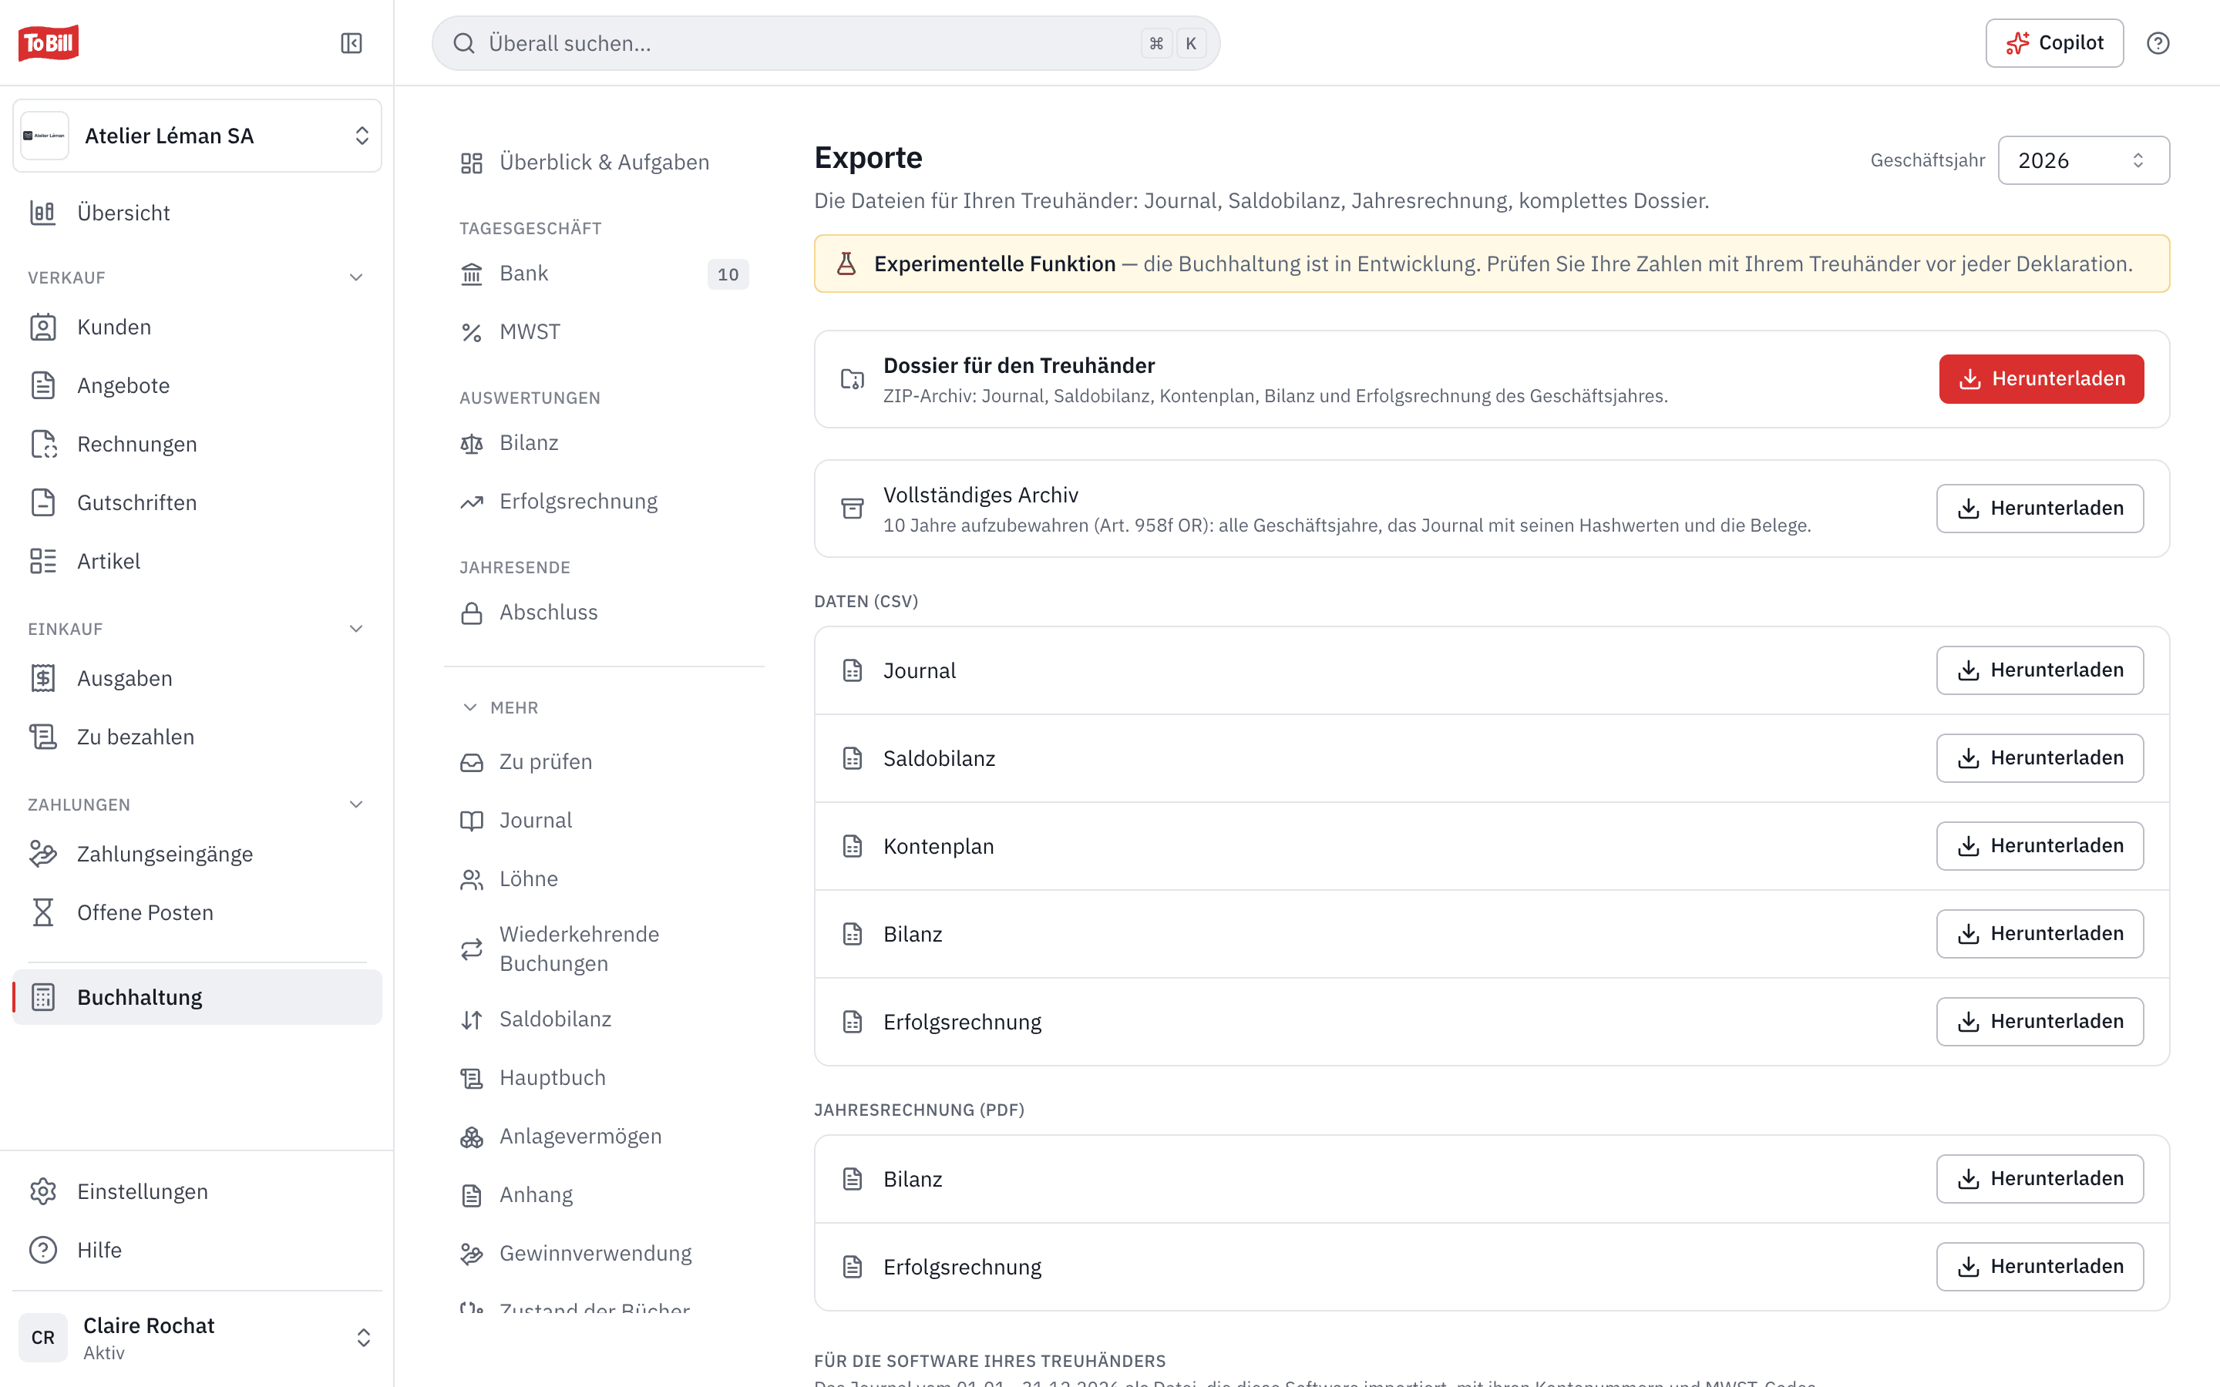Image resolution: width=2220 pixels, height=1387 pixels.
Task: Open Claire Rochat user menu
Action: click(197, 1338)
